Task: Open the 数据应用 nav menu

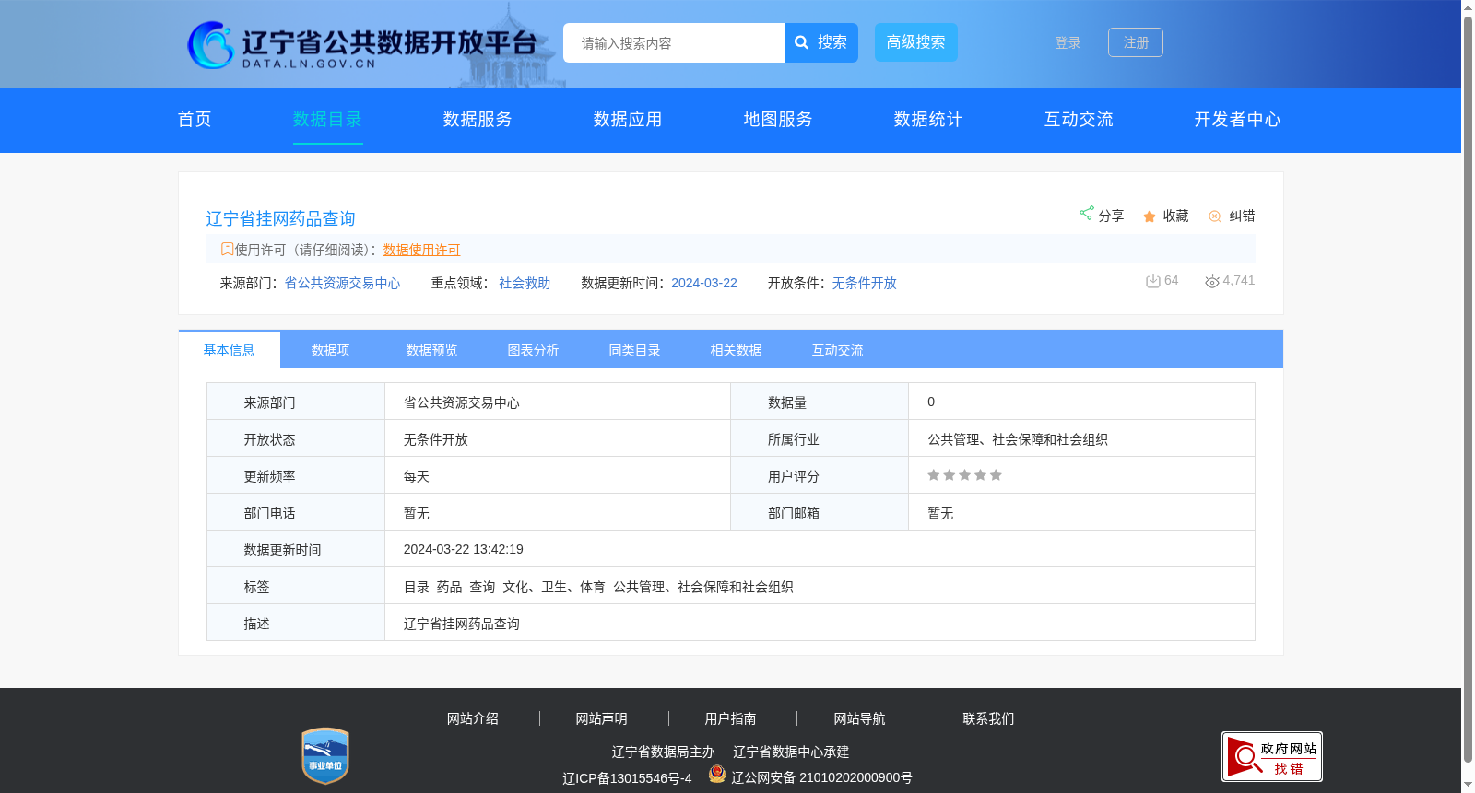Action: click(628, 120)
